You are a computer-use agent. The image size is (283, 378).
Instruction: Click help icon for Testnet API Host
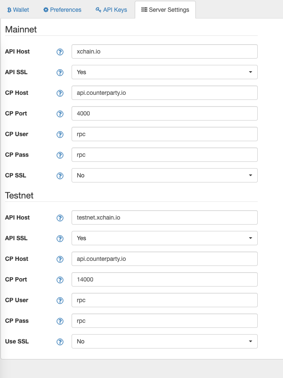[60, 218]
